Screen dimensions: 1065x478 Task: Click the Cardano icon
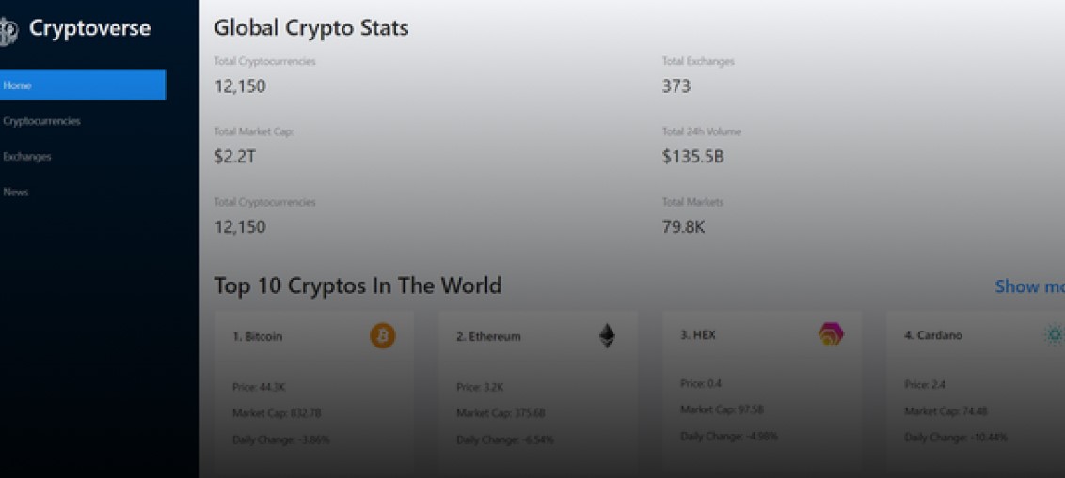pos(1054,334)
